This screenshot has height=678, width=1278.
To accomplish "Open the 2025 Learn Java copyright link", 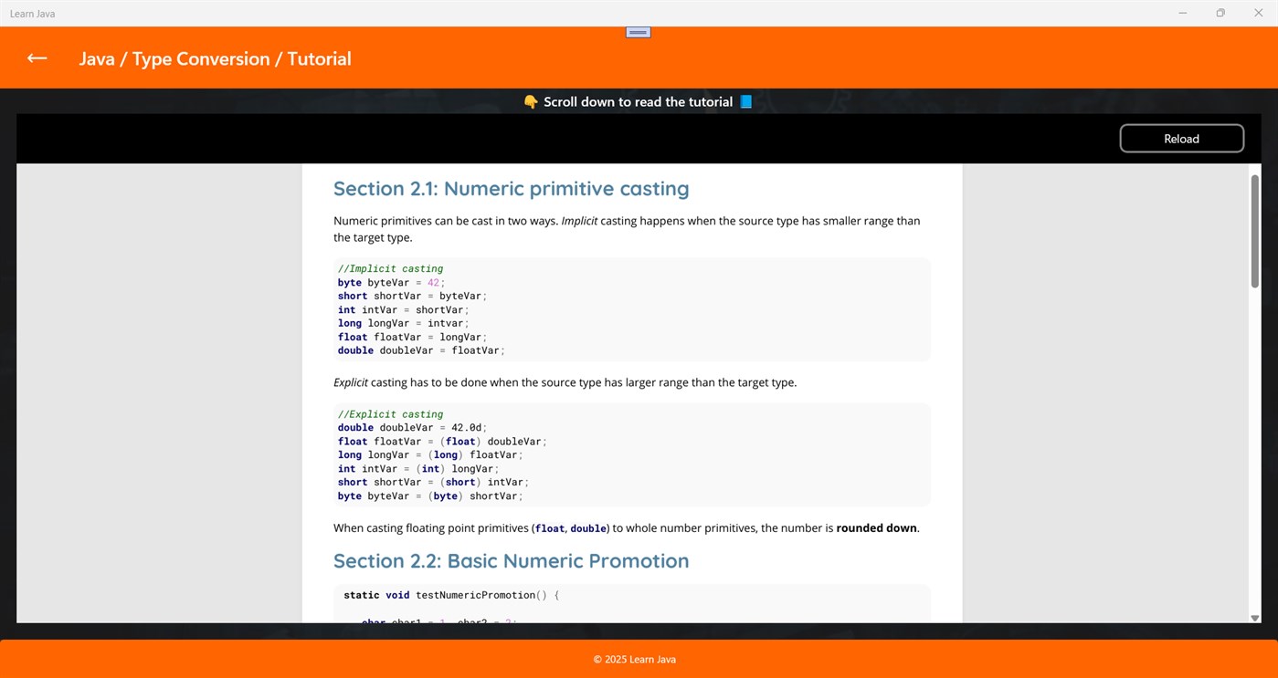I will point(634,659).
